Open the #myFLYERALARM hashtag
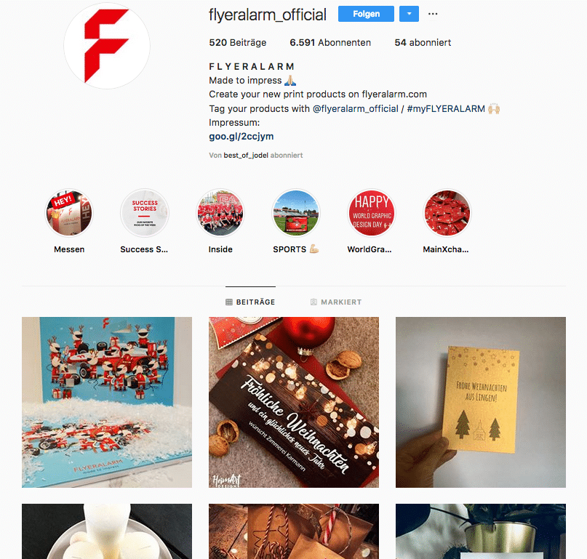The width and height of the screenshot is (587, 559). [446, 109]
